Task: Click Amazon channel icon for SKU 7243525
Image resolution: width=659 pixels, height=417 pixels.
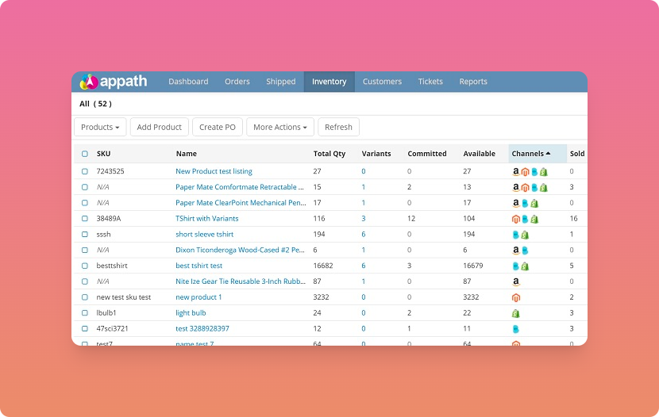Action: pyautogui.click(x=516, y=171)
